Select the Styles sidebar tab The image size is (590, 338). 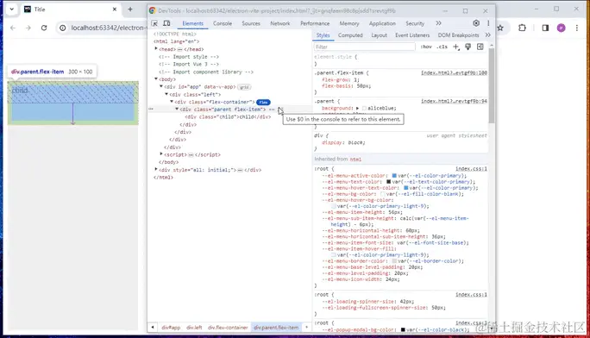pyautogui.click(x=323, y=35)
